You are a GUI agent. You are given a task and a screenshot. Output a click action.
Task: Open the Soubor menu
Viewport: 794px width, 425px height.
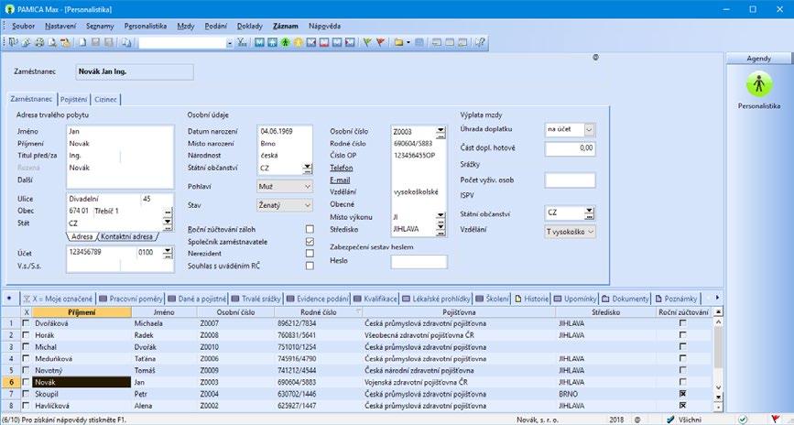(23, 26)
